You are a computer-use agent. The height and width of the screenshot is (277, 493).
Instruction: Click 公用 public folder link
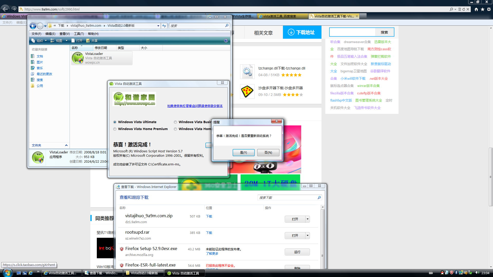pos(40,86)
